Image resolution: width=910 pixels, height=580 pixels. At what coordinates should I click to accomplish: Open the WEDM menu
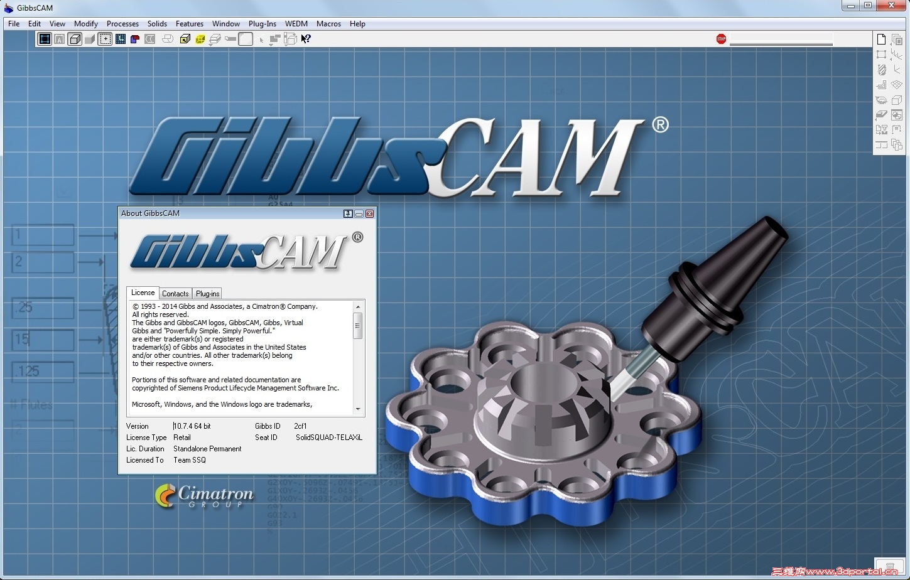[x=296, y=24]
